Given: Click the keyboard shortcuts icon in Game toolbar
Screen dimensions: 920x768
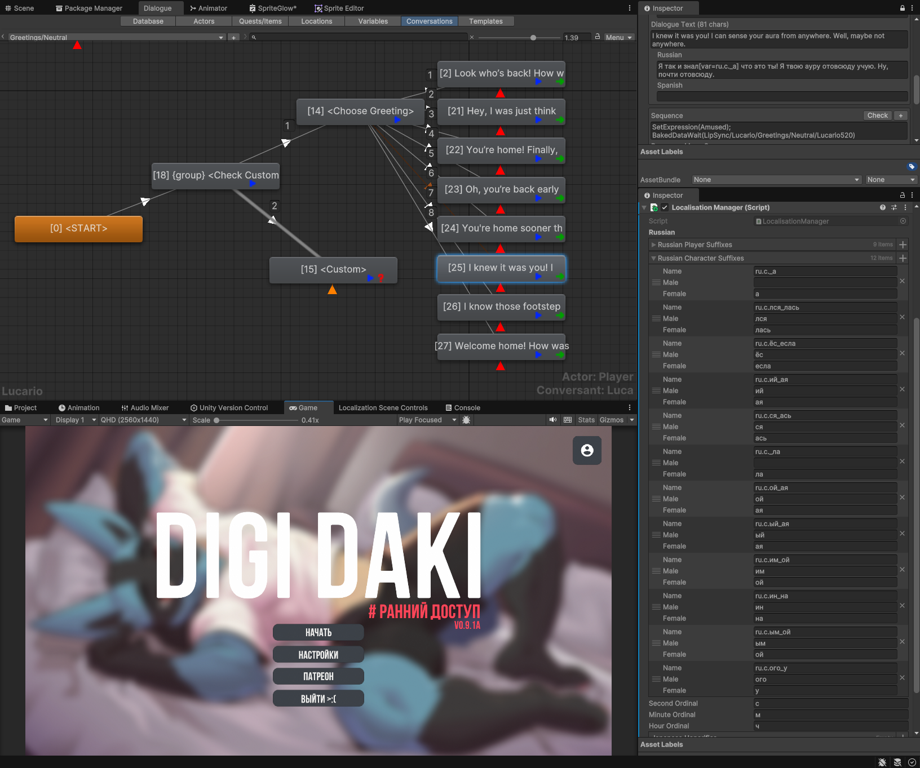Looking at the screenshot, I should (x=568, y=420).
